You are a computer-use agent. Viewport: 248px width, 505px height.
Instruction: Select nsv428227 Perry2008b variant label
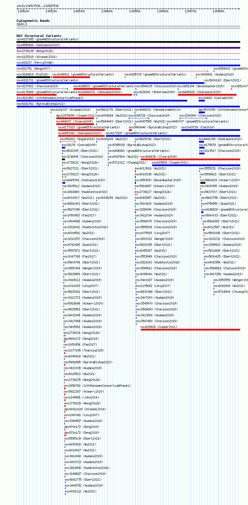coord(35,63)
